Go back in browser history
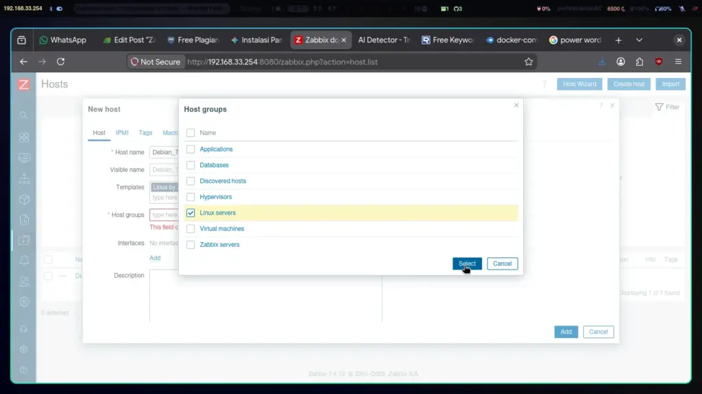 click(x=24, y=62)
